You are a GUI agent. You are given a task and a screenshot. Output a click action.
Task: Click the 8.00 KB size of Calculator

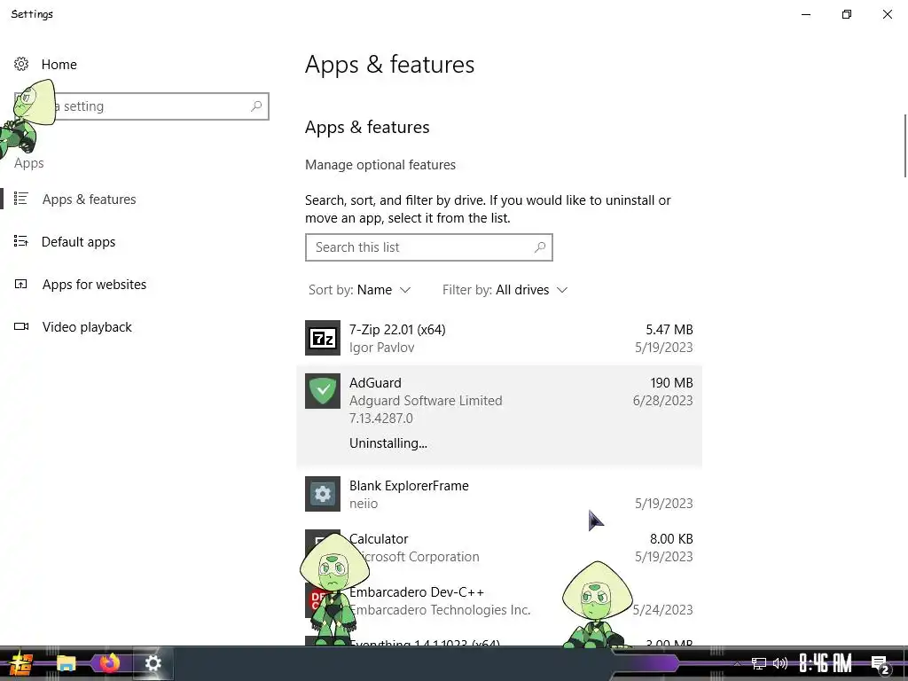coord(671,538)
